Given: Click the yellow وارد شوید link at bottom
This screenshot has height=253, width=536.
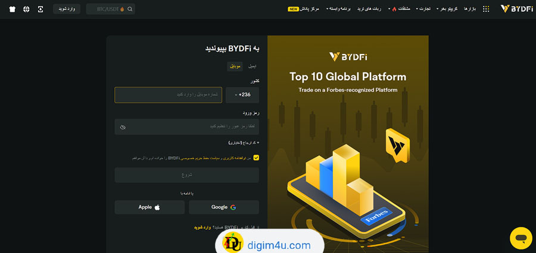Looking at the screenshot, I should point(201,227).
